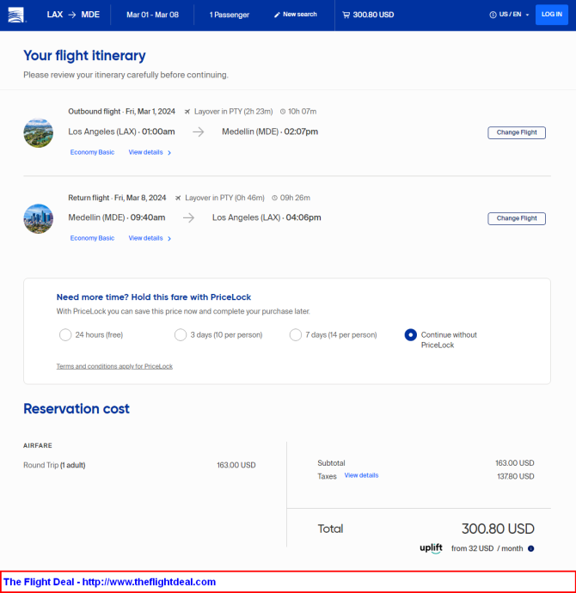Select the 7 days PriceLock option
576x593 pixels.
pyautogui.click(x=296, y=334)
